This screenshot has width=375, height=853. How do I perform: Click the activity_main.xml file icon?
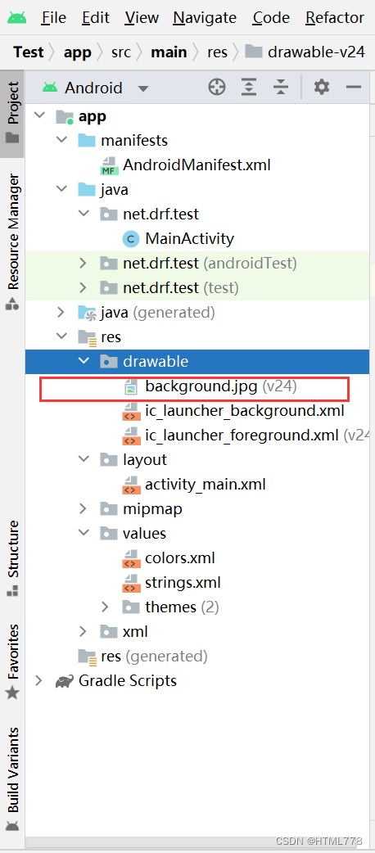pyautogui.click(x=131, y=485)
